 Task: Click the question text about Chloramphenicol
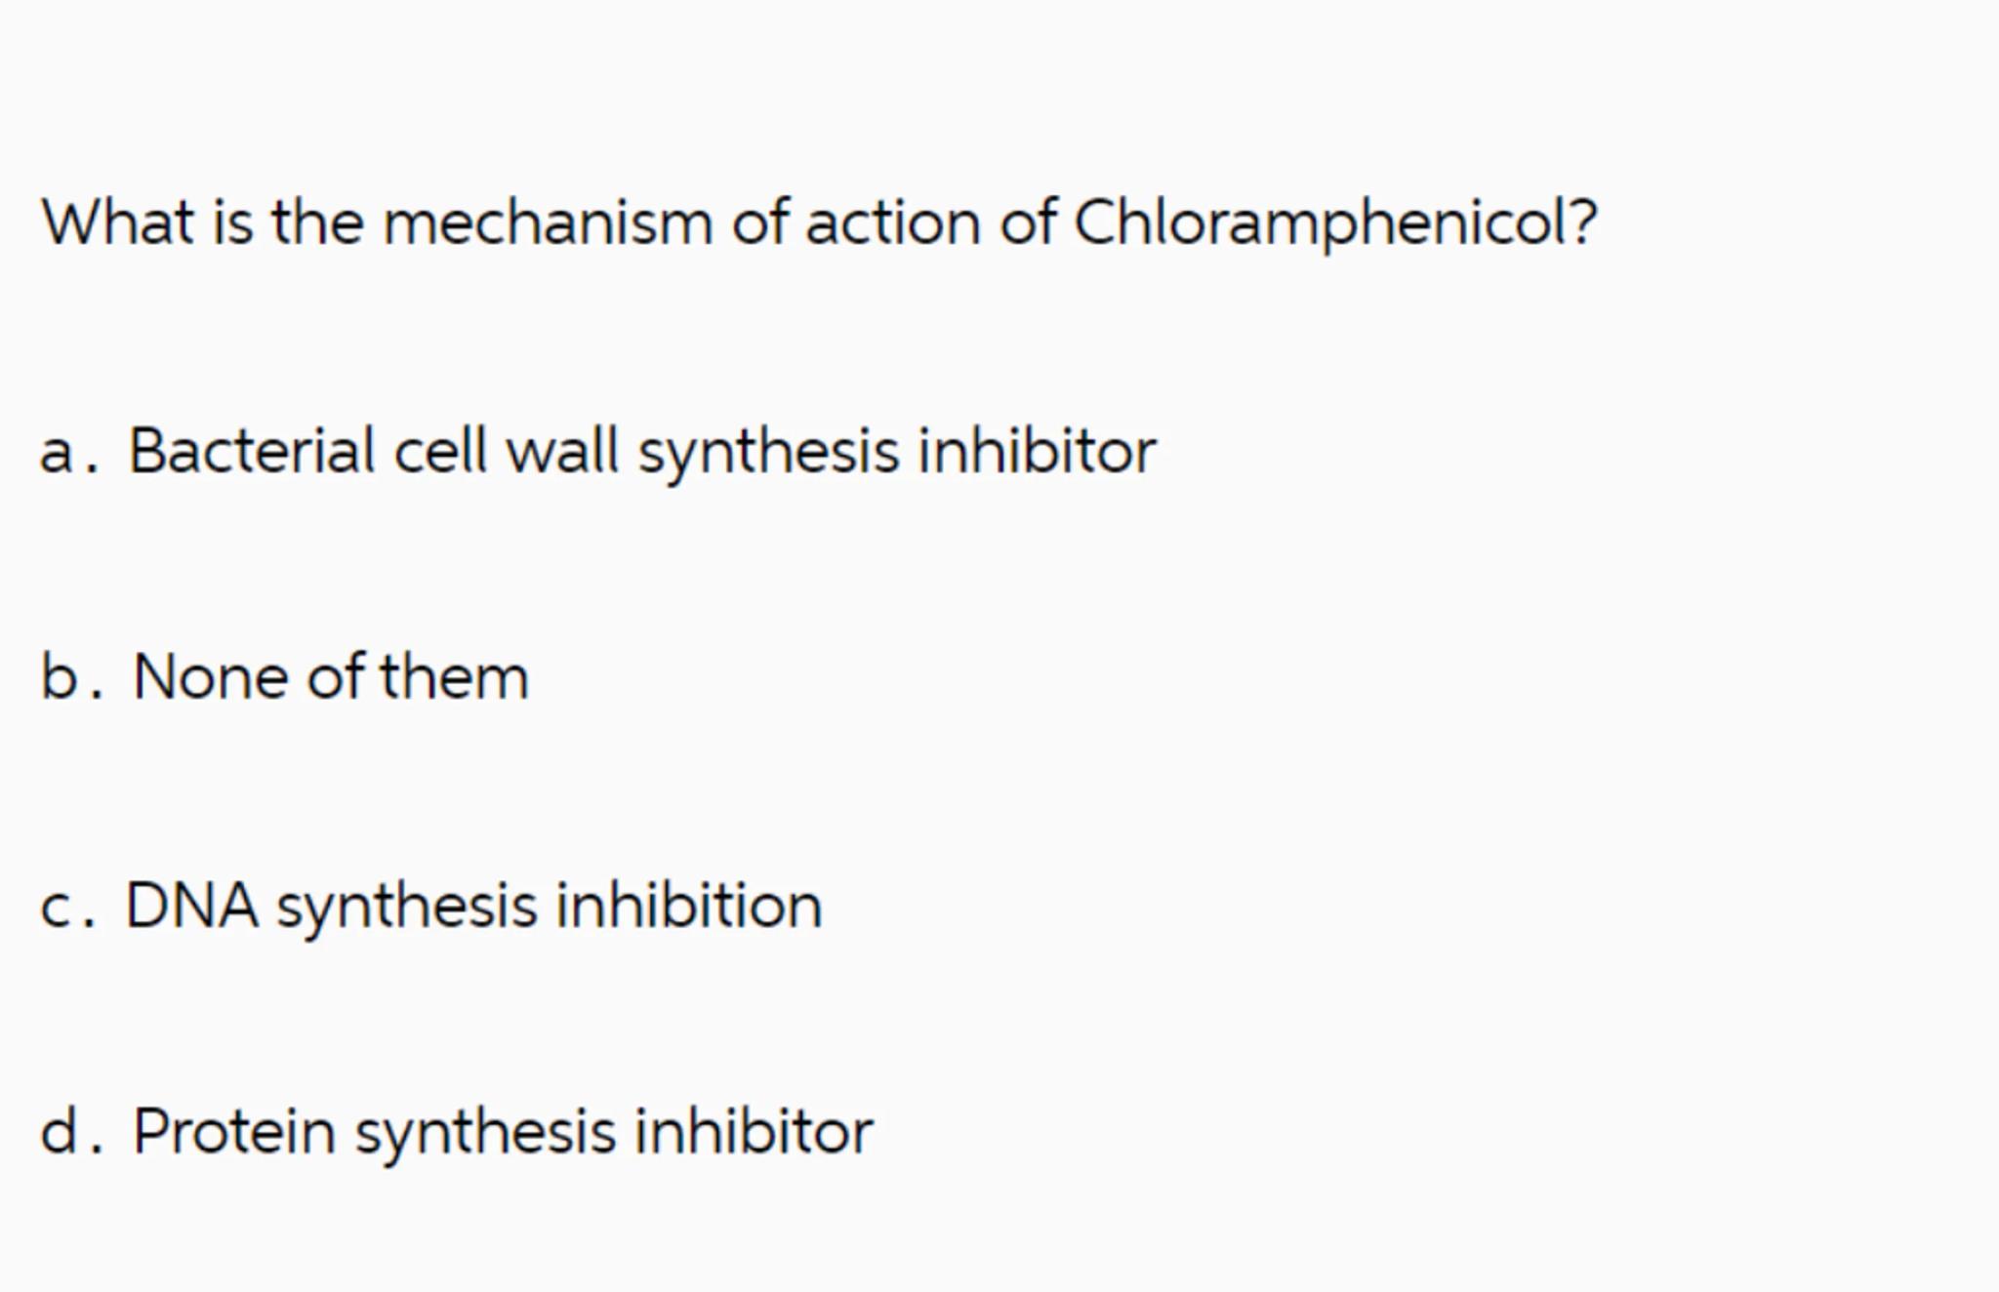tap(818, 222)
